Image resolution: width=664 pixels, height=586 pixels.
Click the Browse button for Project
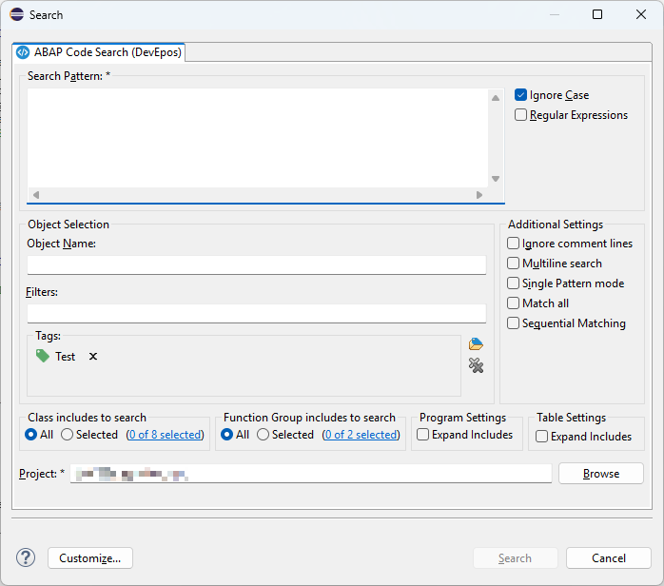point(601,474)
